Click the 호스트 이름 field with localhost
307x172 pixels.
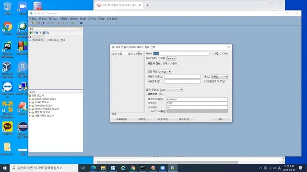(197, 99)
